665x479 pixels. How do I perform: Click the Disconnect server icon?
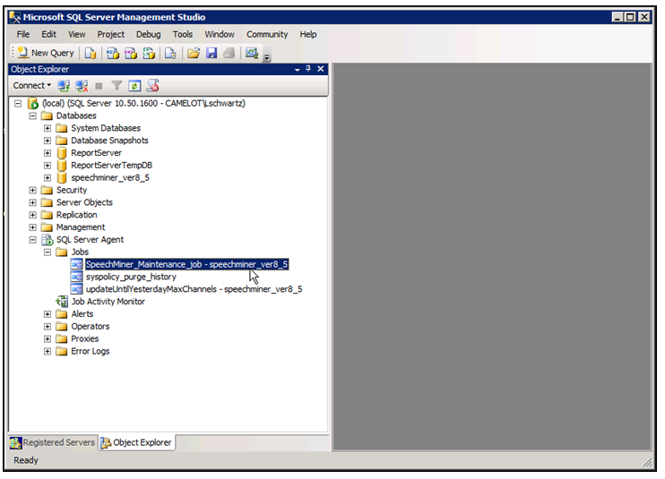[x=82, y=86]
